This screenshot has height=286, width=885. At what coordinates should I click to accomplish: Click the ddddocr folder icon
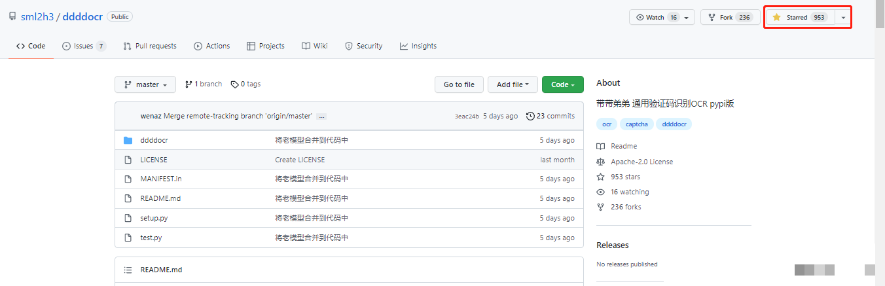128,140
